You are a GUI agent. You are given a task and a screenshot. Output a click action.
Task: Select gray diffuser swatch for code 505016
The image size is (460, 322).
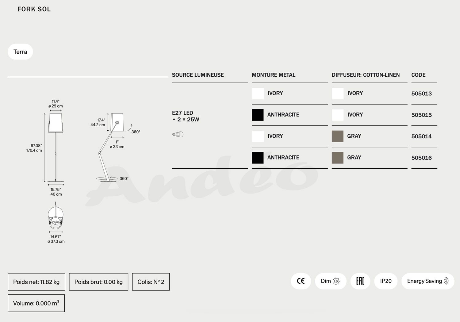tap(338, 158)
